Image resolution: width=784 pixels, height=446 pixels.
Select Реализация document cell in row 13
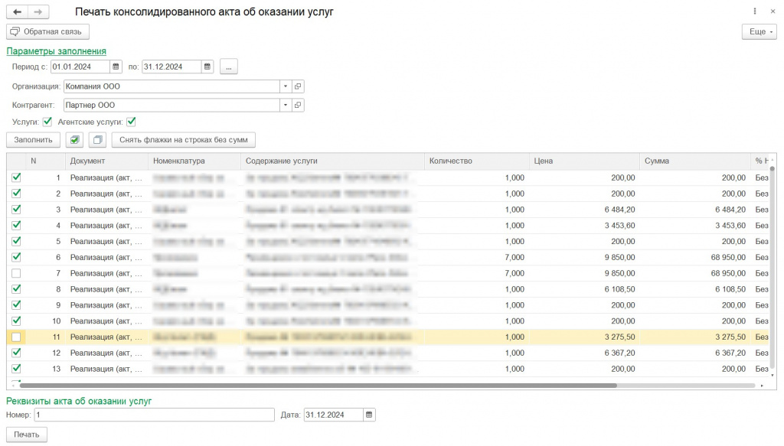(106, 369)
